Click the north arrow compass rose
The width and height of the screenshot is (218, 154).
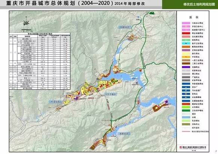pos(26,23)
